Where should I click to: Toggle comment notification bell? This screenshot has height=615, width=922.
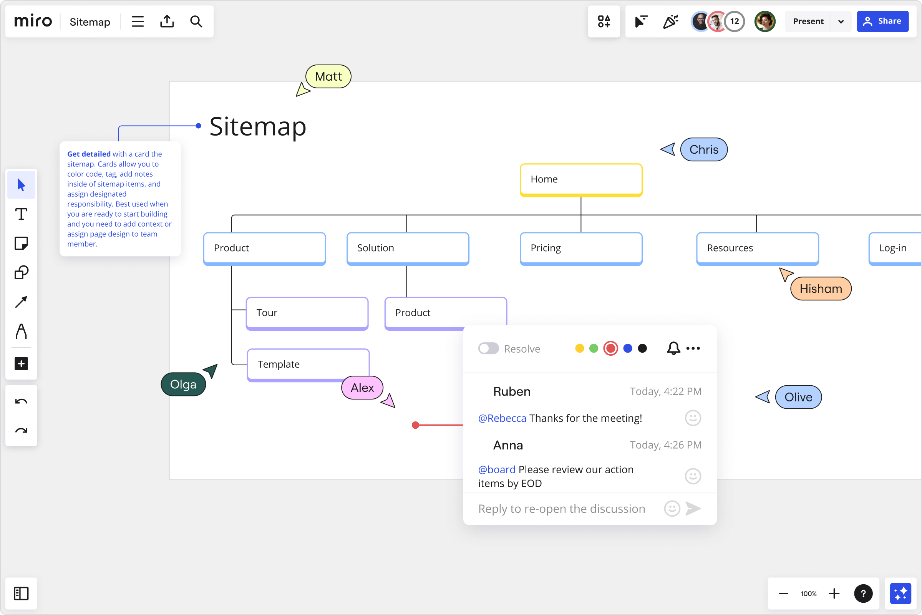tap(673, 348)
